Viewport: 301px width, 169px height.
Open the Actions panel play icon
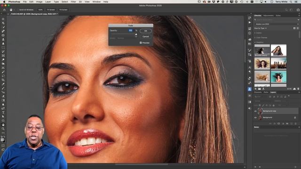click(x=250, y=23)
